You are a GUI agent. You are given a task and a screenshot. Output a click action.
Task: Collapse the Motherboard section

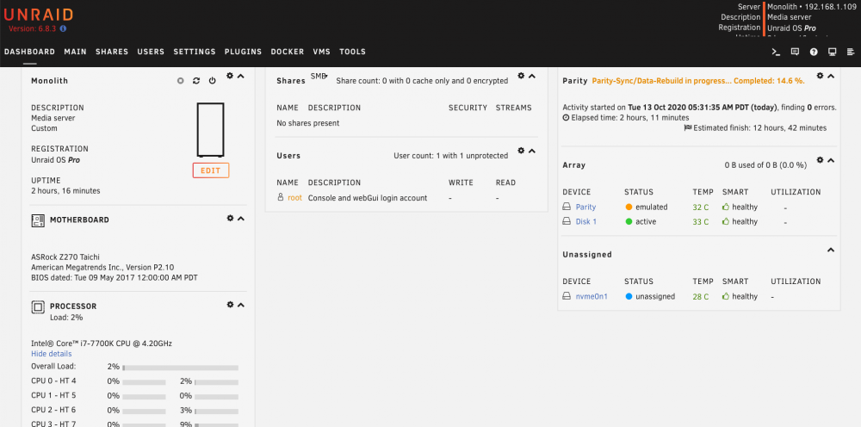tap(240, 219)
